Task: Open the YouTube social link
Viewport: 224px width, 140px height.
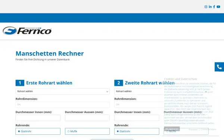Action: pos(218,7)
